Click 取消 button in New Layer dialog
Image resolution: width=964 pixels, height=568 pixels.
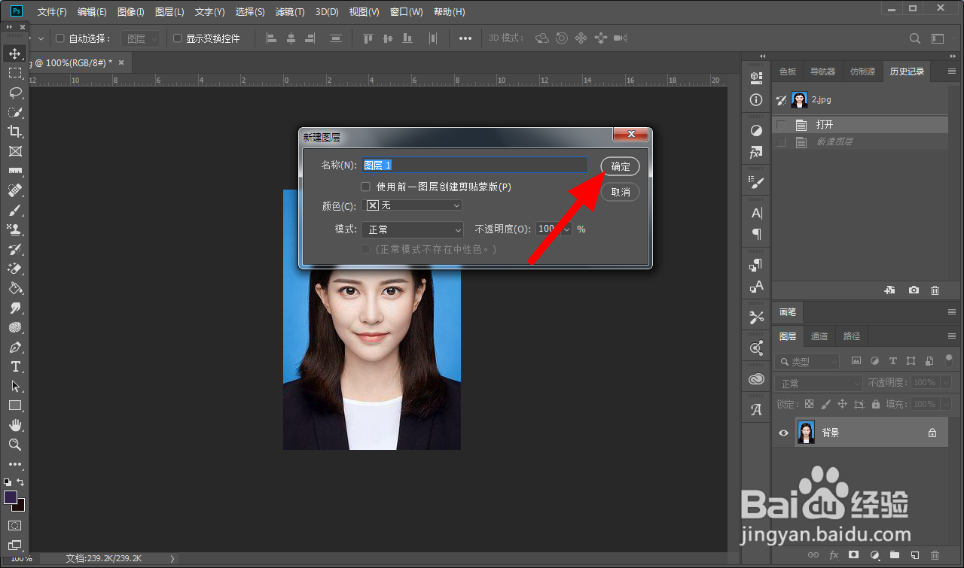click(x=620, y=192)
